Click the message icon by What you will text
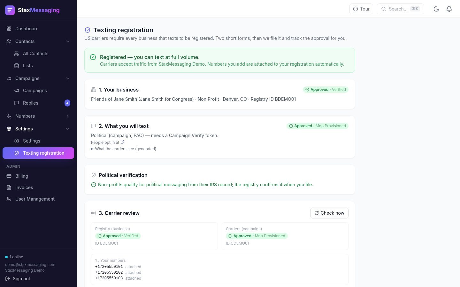Image resolution: width=460 pixels, height=287 pixels. click(94, 126)
